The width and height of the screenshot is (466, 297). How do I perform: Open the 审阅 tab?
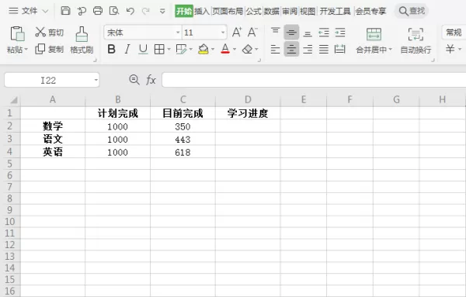[x=290, y=12]
